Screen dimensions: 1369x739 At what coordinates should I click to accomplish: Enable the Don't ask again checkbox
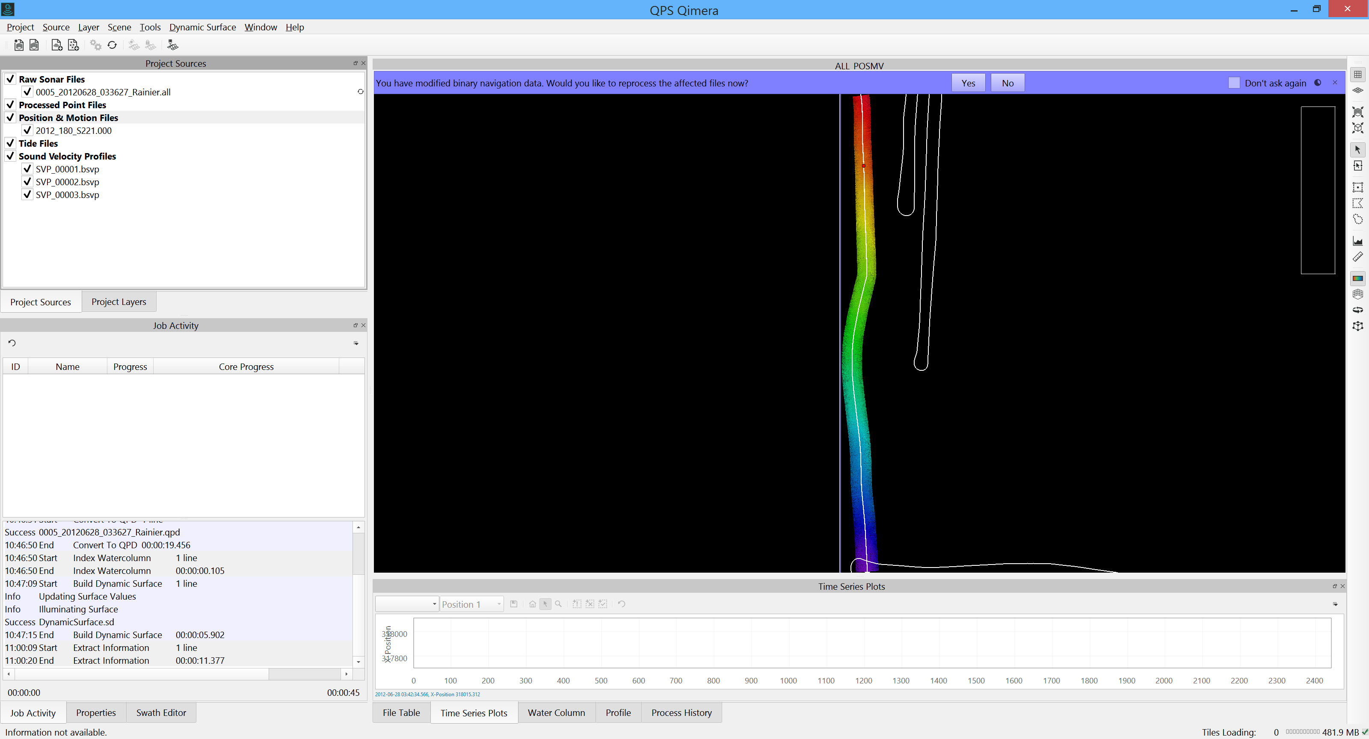point(1234,83)
